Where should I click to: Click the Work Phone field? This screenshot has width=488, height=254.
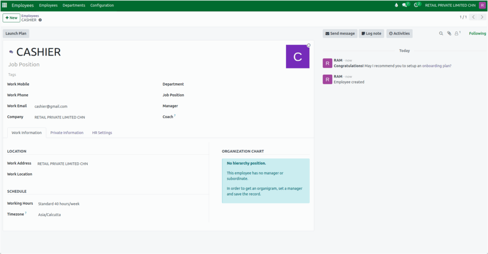pyautogui.click(x=93, y=95)
